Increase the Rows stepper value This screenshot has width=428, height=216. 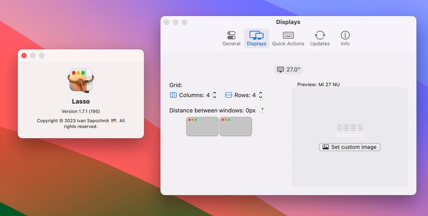click(261, 93)
